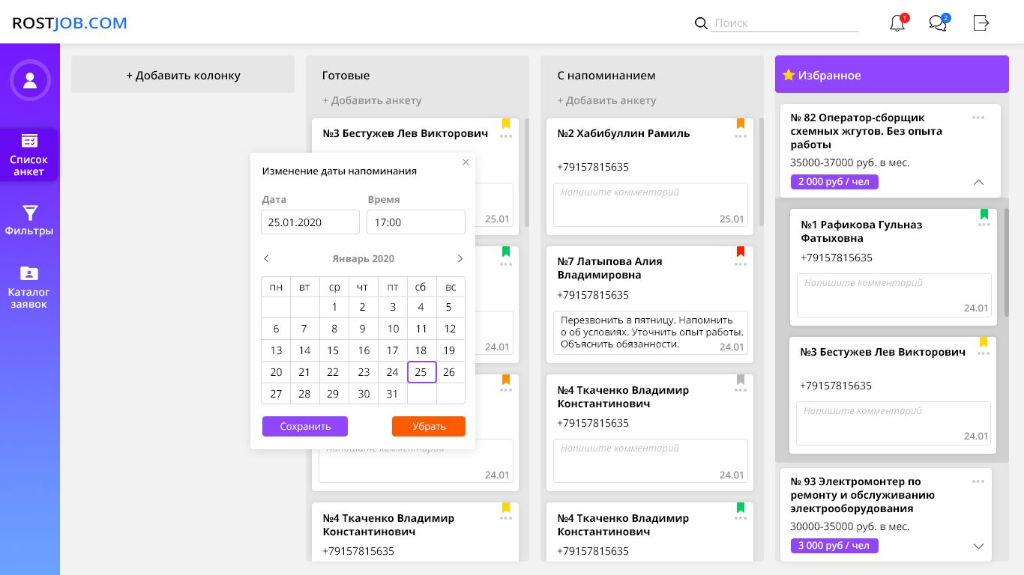Collapse the №82 Оператор-сборщик vacancy
This screenshot has height=575, width=1024.
978,182
